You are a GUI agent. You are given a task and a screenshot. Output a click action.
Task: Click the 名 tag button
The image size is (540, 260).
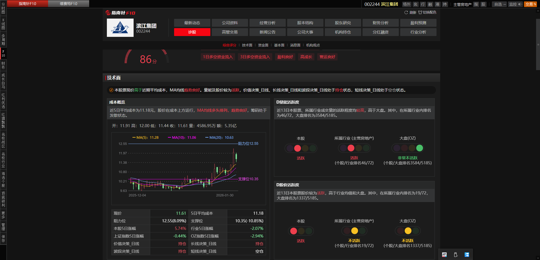point(415,4)
